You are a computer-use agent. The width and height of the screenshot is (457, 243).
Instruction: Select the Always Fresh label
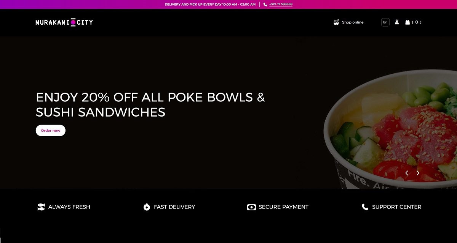[x=69, y=207]
